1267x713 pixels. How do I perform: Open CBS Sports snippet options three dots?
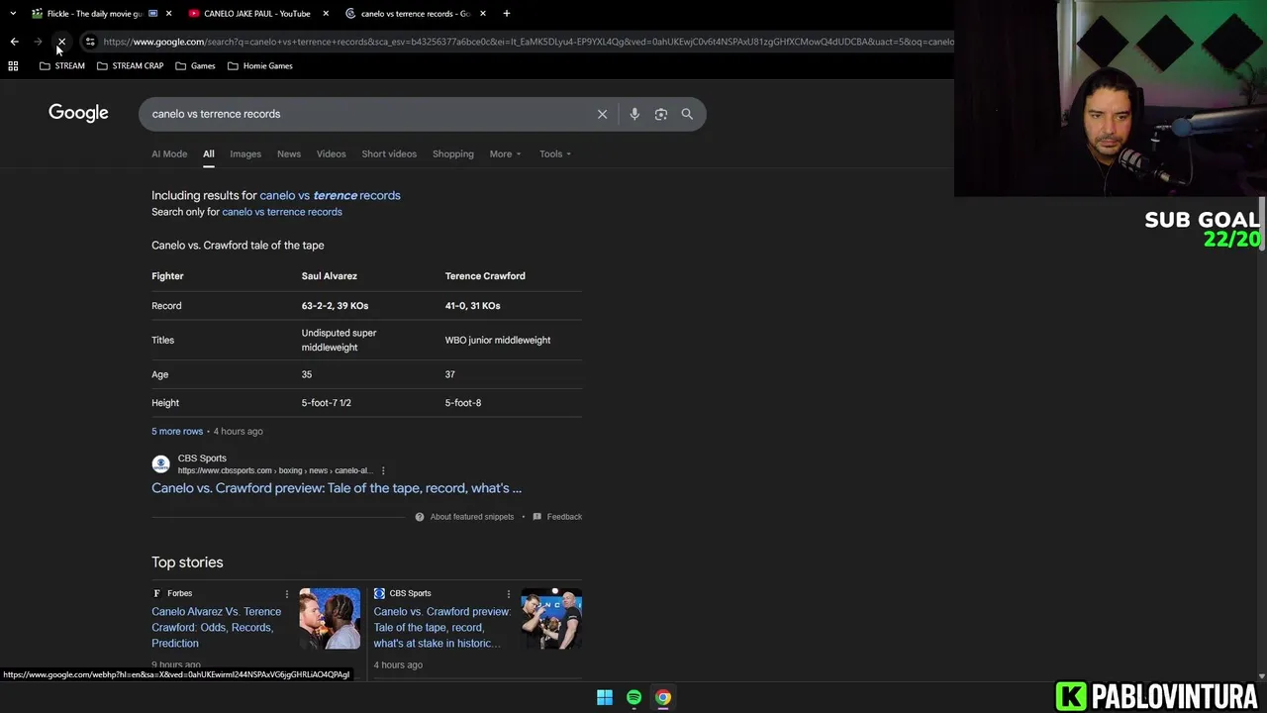[x=383, y=471]
